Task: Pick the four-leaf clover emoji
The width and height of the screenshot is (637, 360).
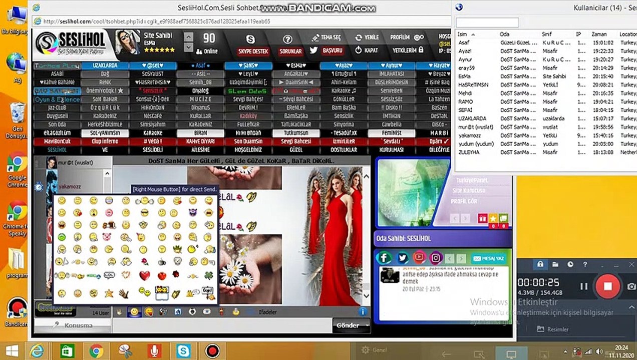Action: tap(208, 275)
